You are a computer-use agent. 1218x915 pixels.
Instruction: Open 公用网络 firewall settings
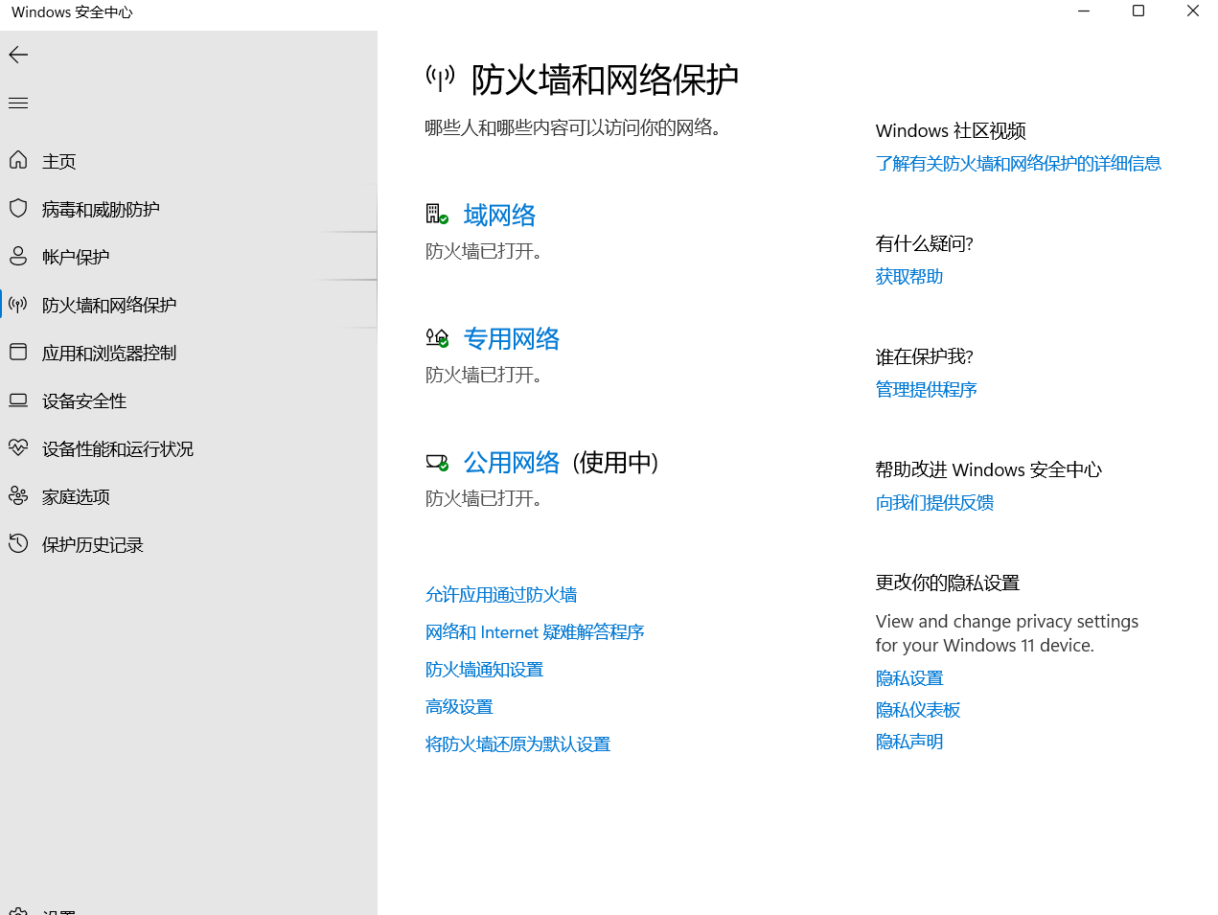click(x=512, y=462)
